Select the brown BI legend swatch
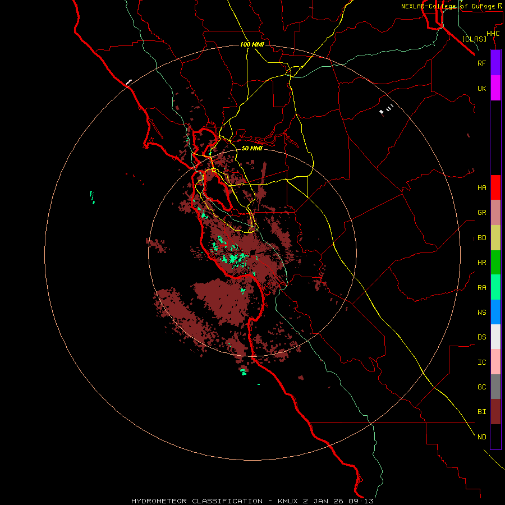Viewport: 505px width, 505px height. coord(495,412)
